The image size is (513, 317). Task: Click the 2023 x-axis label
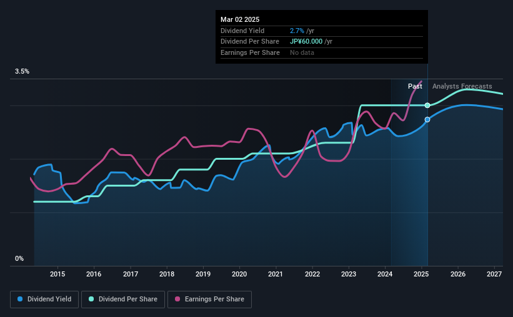[x=349, y=274]
